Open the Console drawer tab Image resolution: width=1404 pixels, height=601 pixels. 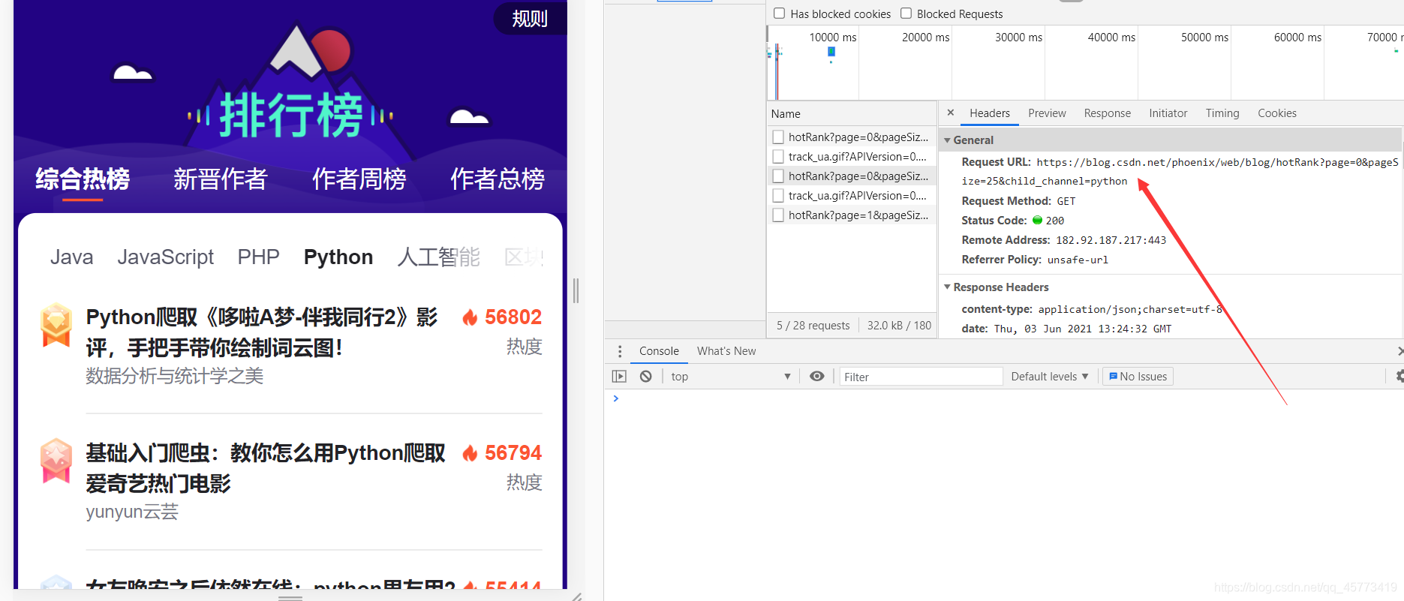(659, 351)
